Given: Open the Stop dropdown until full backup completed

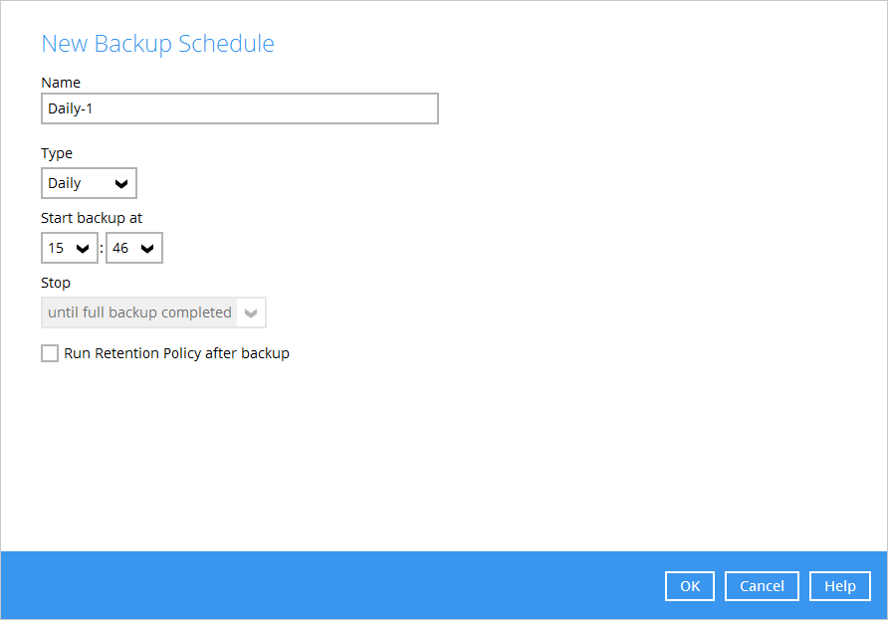Looking at the screenshot, I should (153, 312).
